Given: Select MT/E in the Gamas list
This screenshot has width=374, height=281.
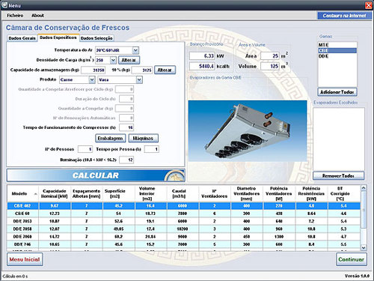Looking at the screenshot, I should [337, 45].
